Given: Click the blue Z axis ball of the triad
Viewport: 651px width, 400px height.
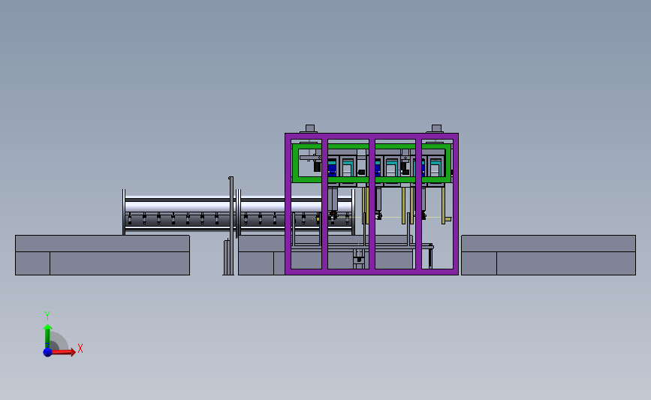Looking at the screenshot, I should [47, 352].
